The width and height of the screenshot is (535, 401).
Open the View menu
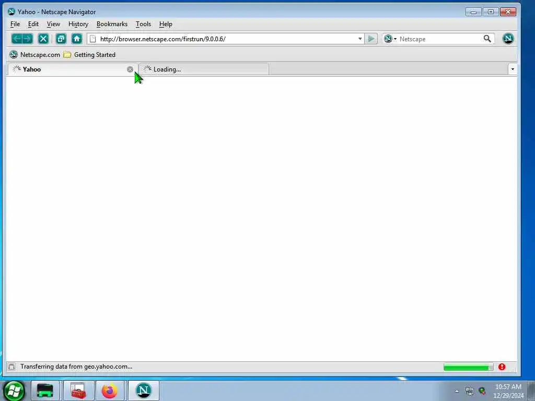tap(53, 24)
